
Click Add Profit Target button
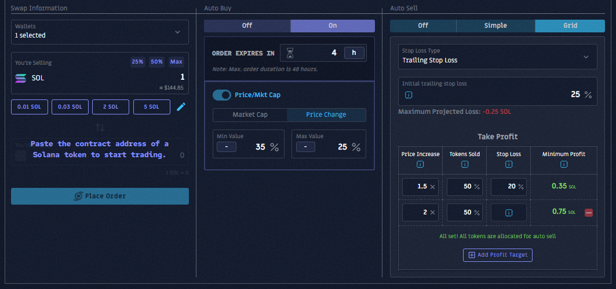coord(497,255)
